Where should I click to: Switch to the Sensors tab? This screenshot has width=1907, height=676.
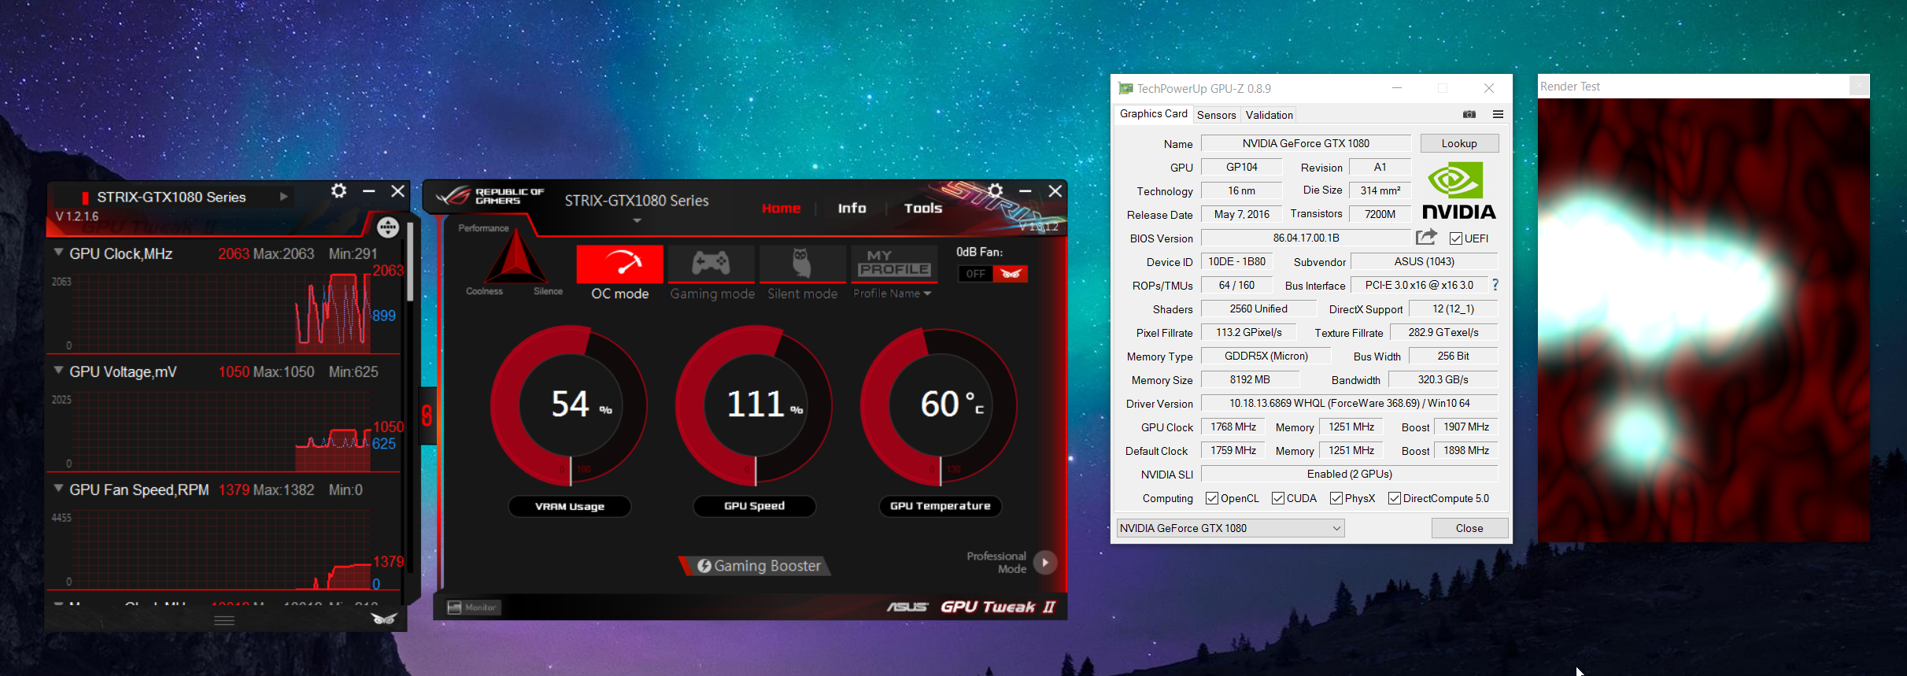pos(1216,115)
